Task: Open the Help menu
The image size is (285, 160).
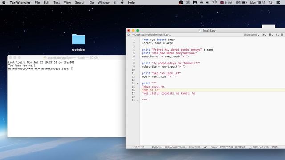Action: pyautogui.click(x=131, y=2)
